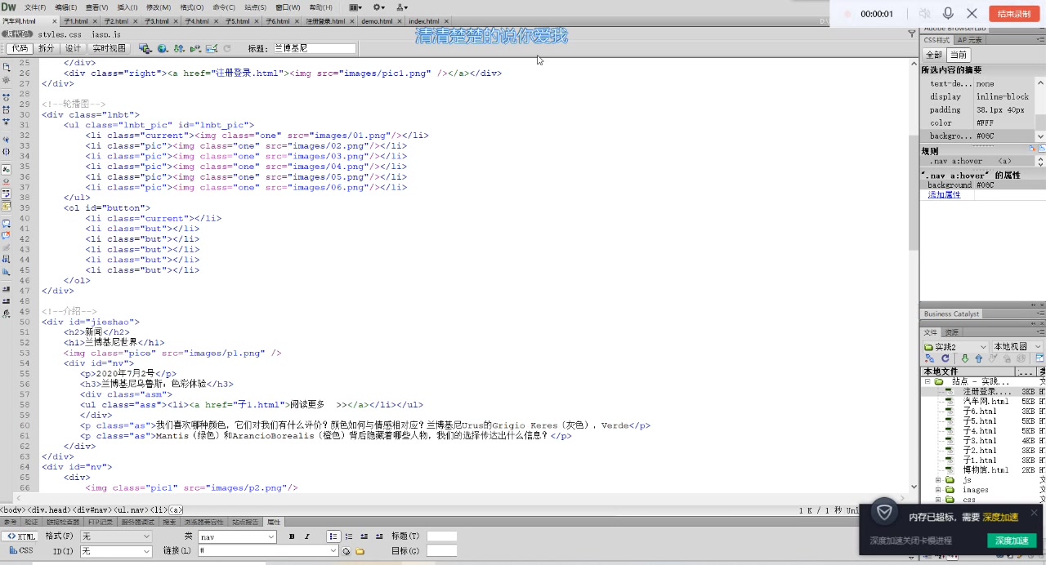The height and width of the screenshot is (565, 1046).
Task: Click the microphone icon in recording bar
Action: pyautogui.click(x=948, y=14)
